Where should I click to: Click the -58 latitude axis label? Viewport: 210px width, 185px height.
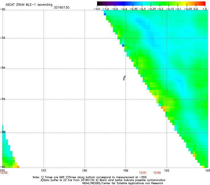click(3, 132)
